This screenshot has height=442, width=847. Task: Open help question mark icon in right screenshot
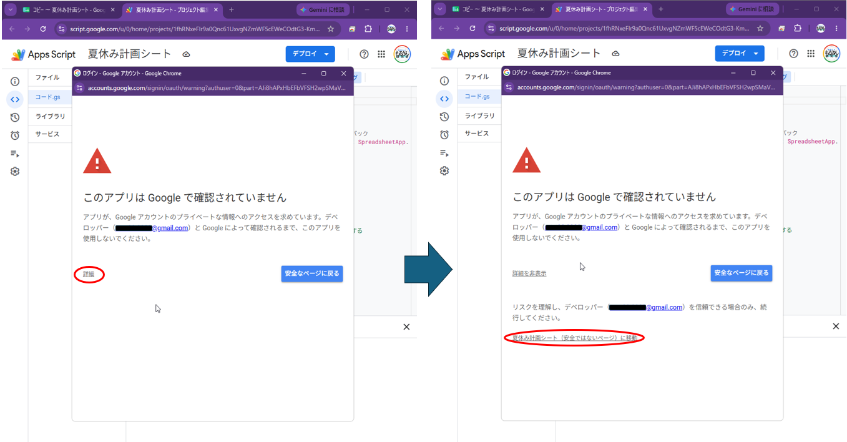[x=794, y=54]
